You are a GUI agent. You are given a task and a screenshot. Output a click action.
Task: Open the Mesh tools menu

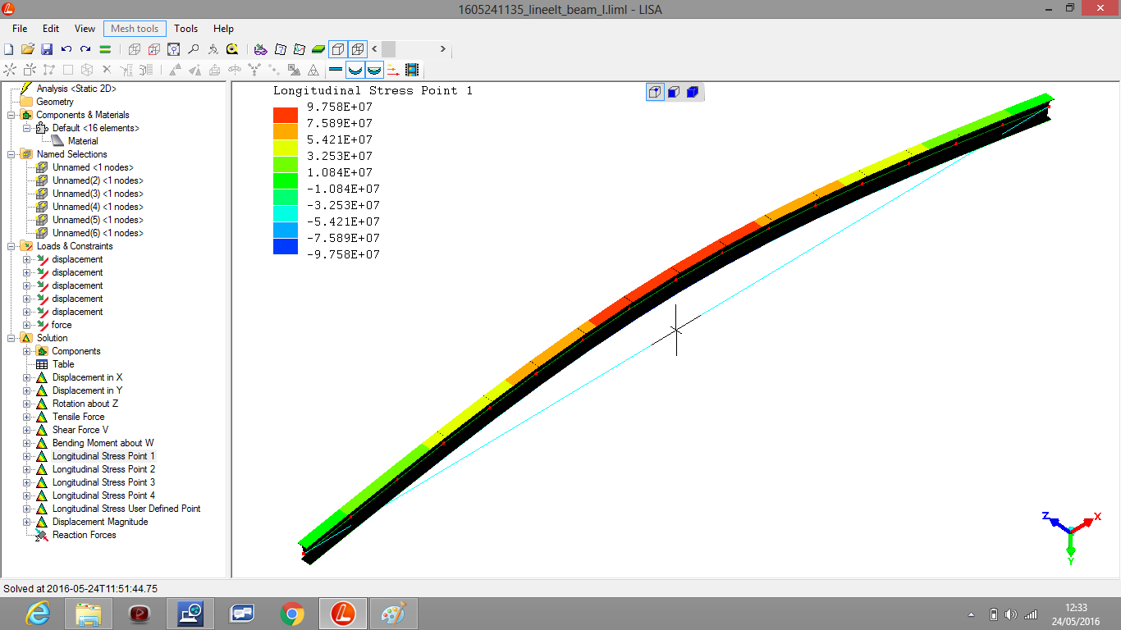tap(135, 29)
